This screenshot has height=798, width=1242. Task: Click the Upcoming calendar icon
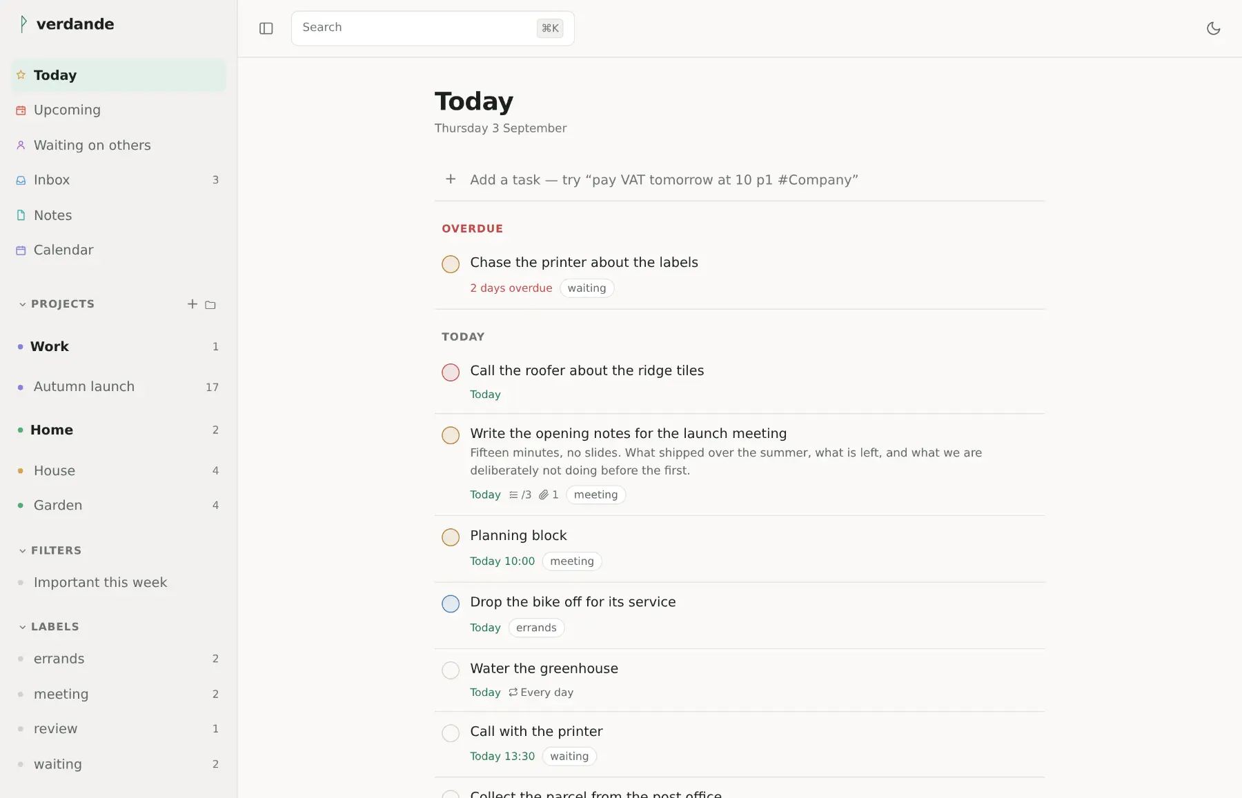(21, 110)
